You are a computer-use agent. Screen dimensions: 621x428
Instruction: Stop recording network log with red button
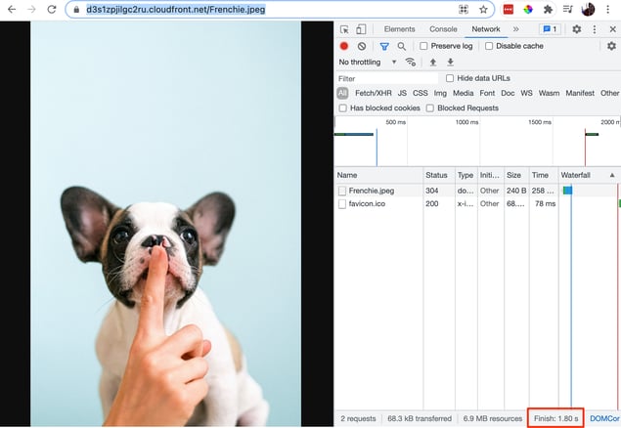[344, 46]
